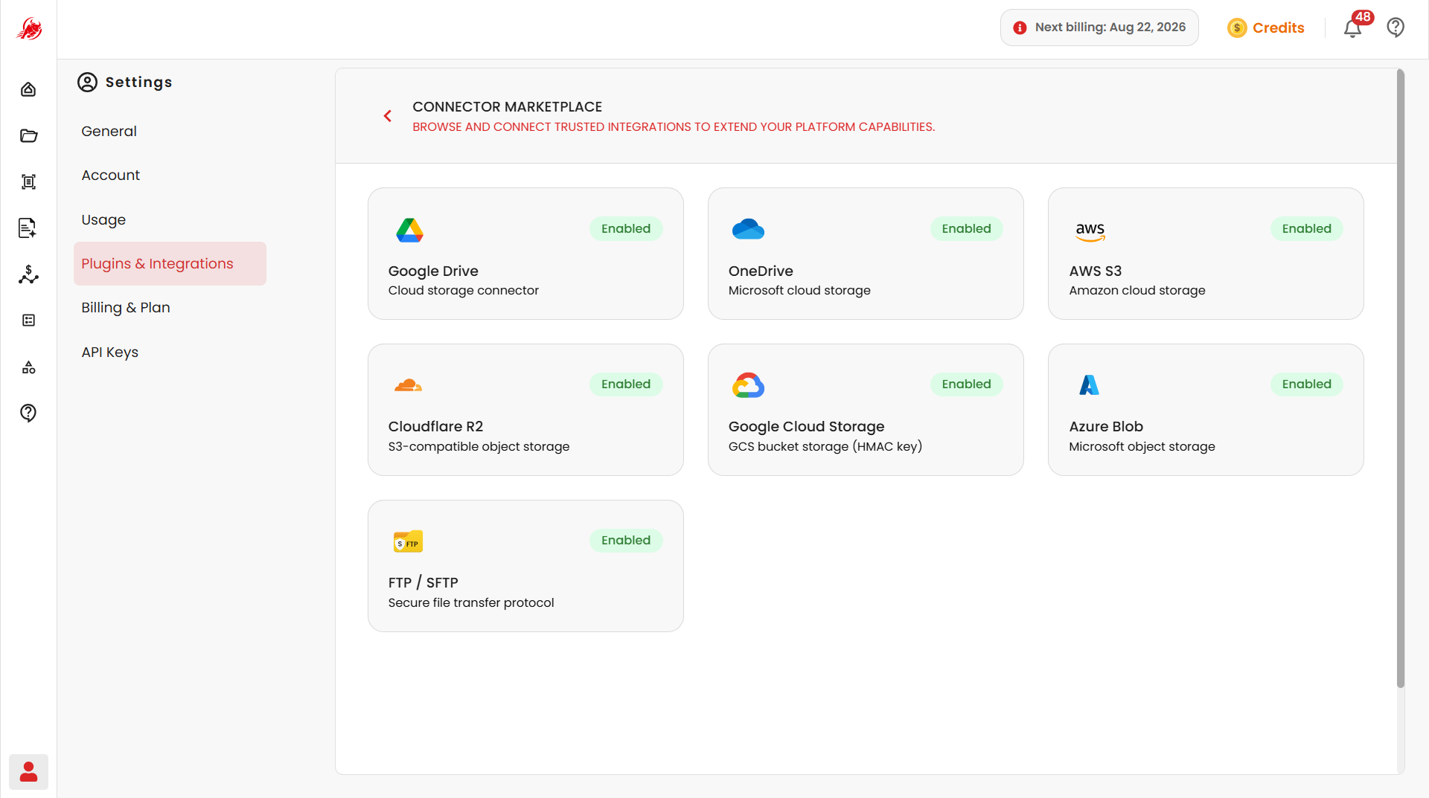Open the user profile avatar at bottom
Image resolution: width=1429 pixels, height=798 pixels.
28,772
